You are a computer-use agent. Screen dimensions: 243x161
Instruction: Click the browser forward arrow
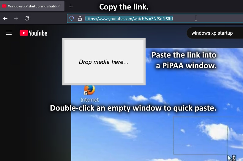pyautogui.click(x=16, y=19)
